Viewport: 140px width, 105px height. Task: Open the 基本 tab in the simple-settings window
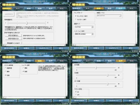point(18,8)
